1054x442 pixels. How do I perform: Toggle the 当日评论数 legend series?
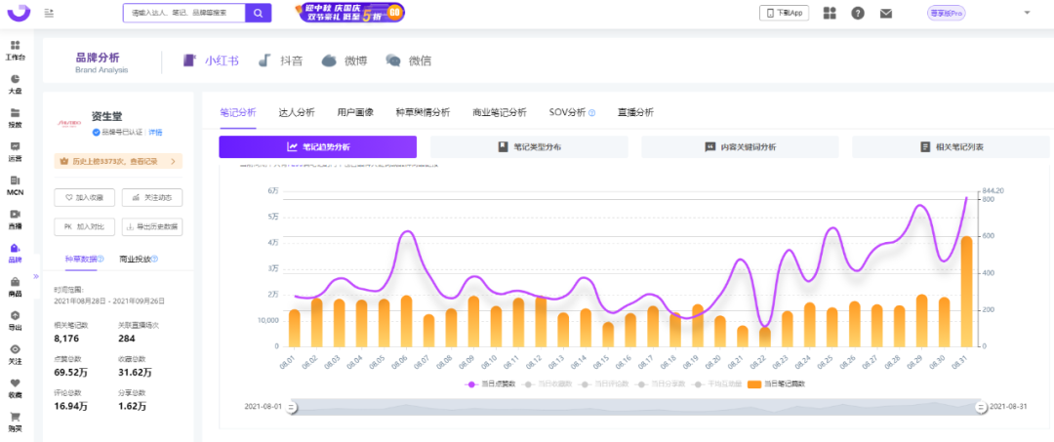pos(603,384)
